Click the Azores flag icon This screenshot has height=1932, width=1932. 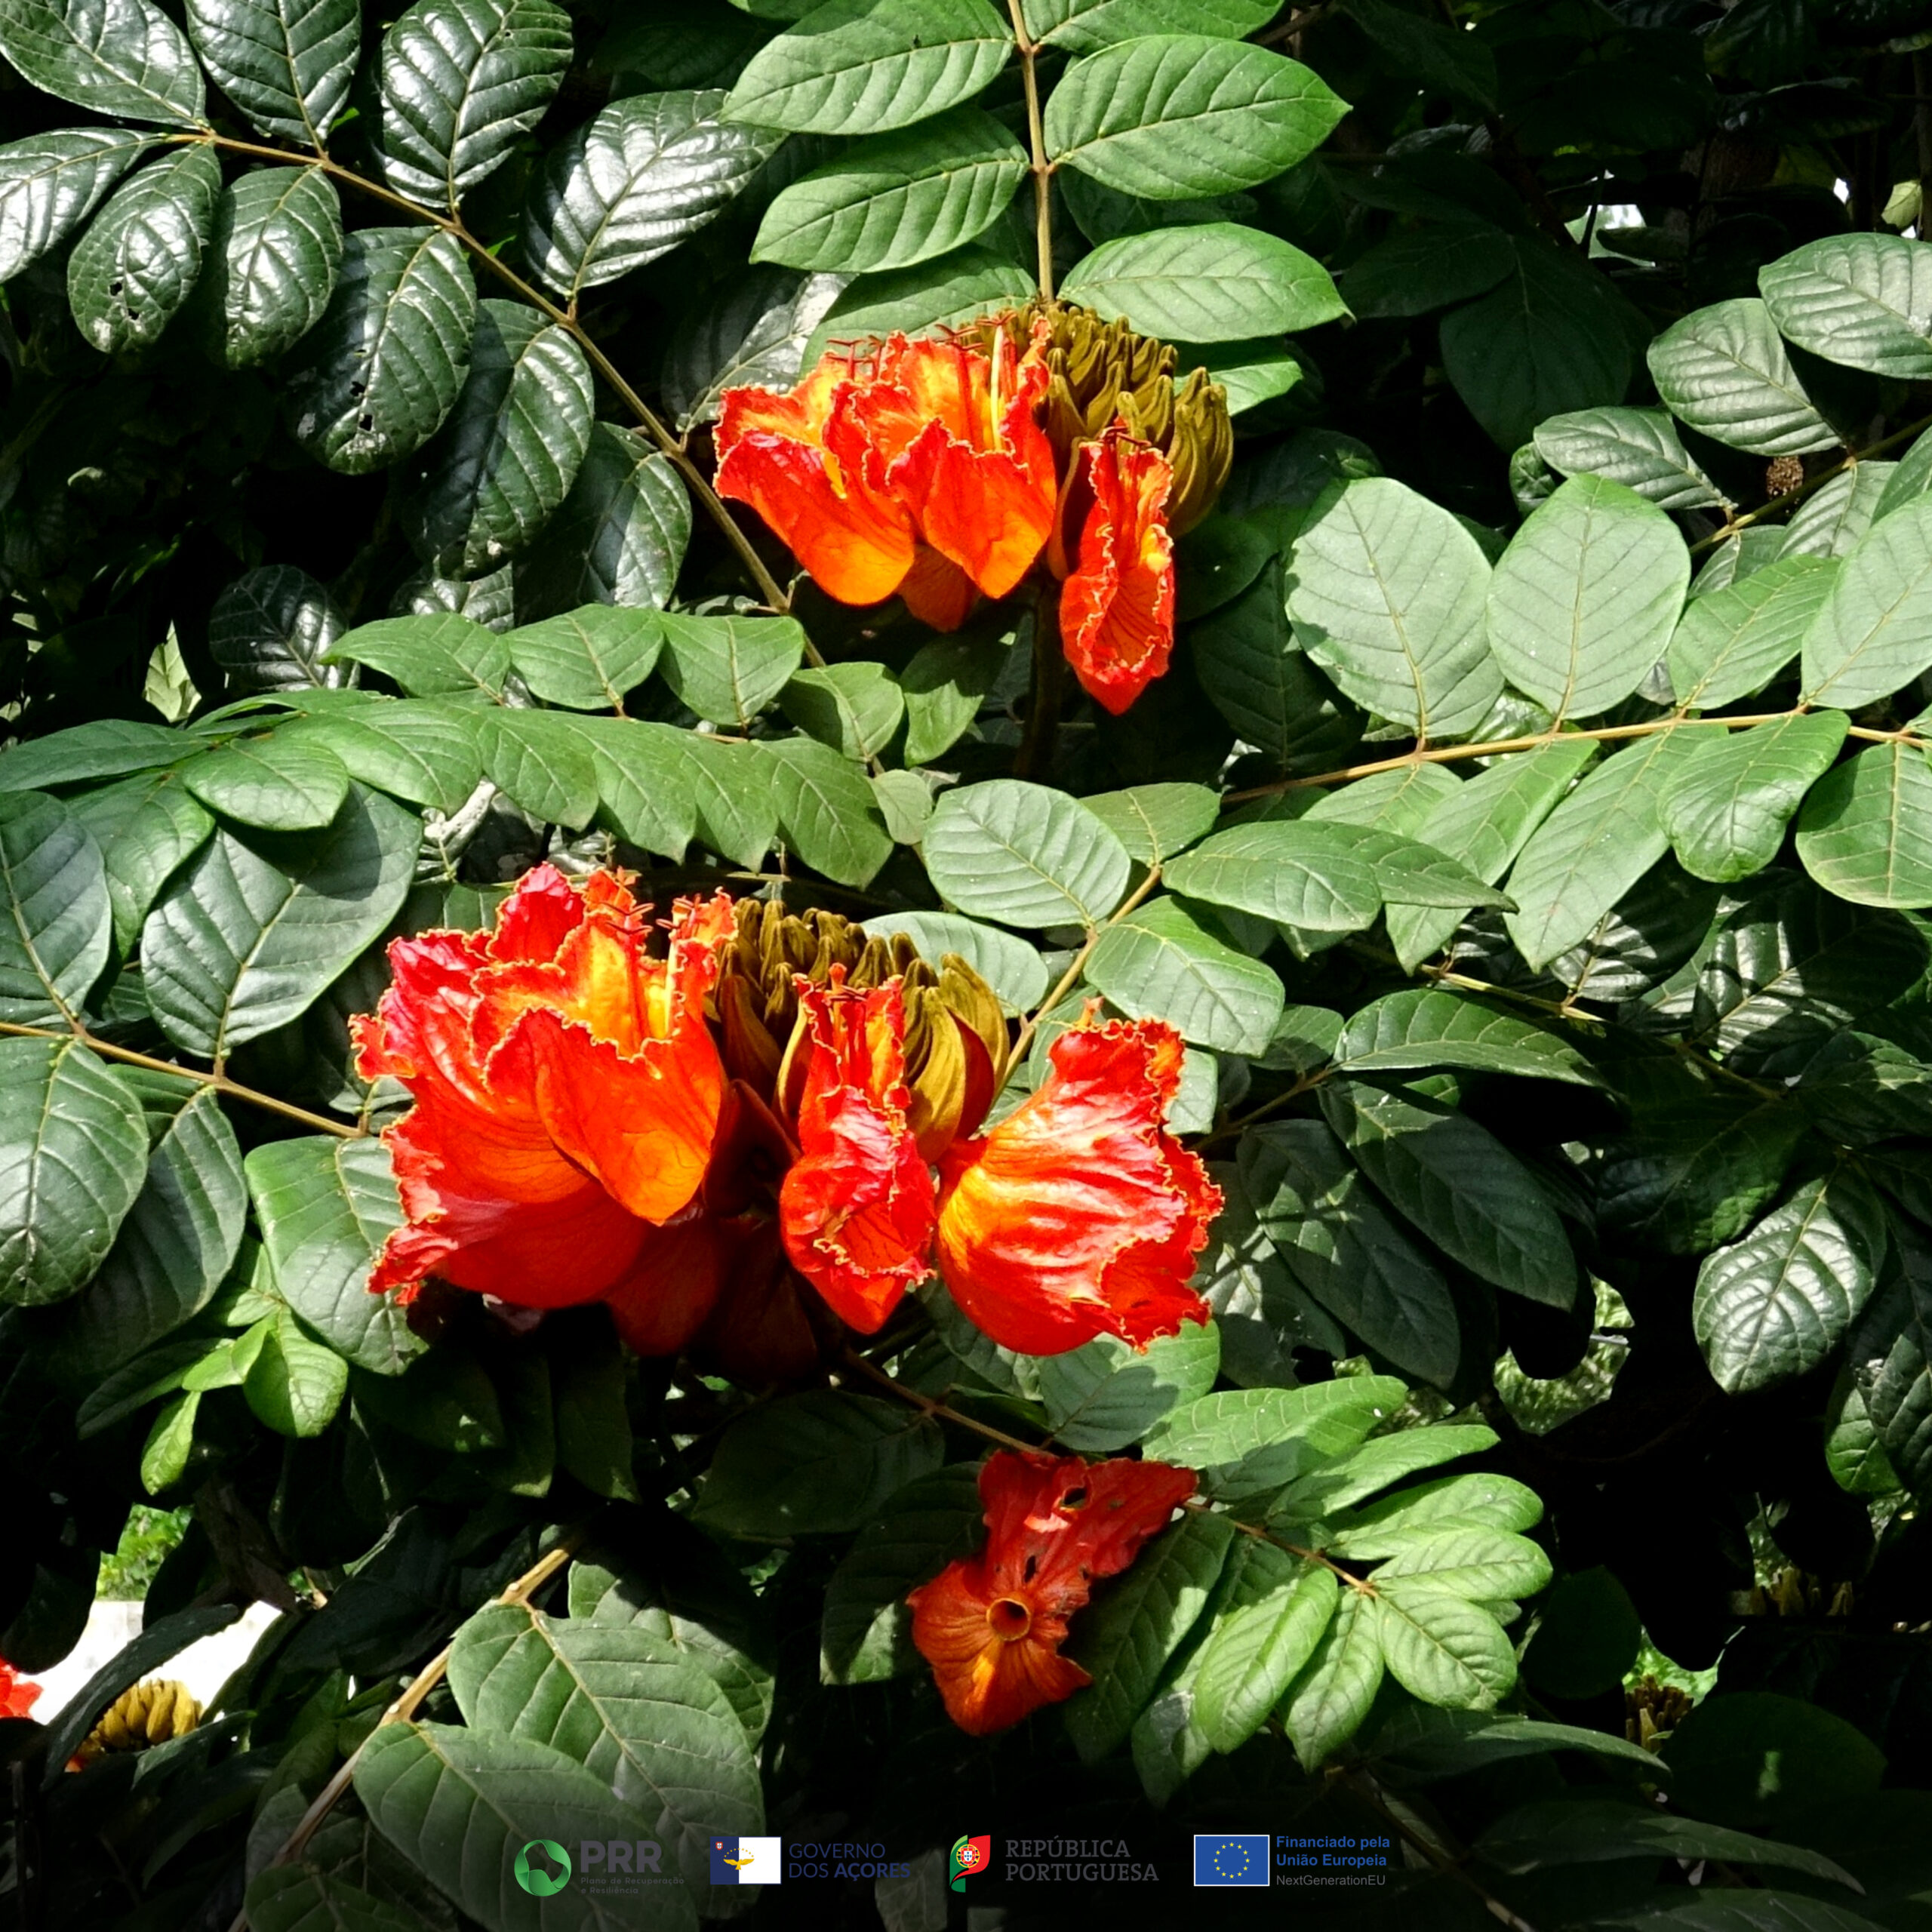745,1860
